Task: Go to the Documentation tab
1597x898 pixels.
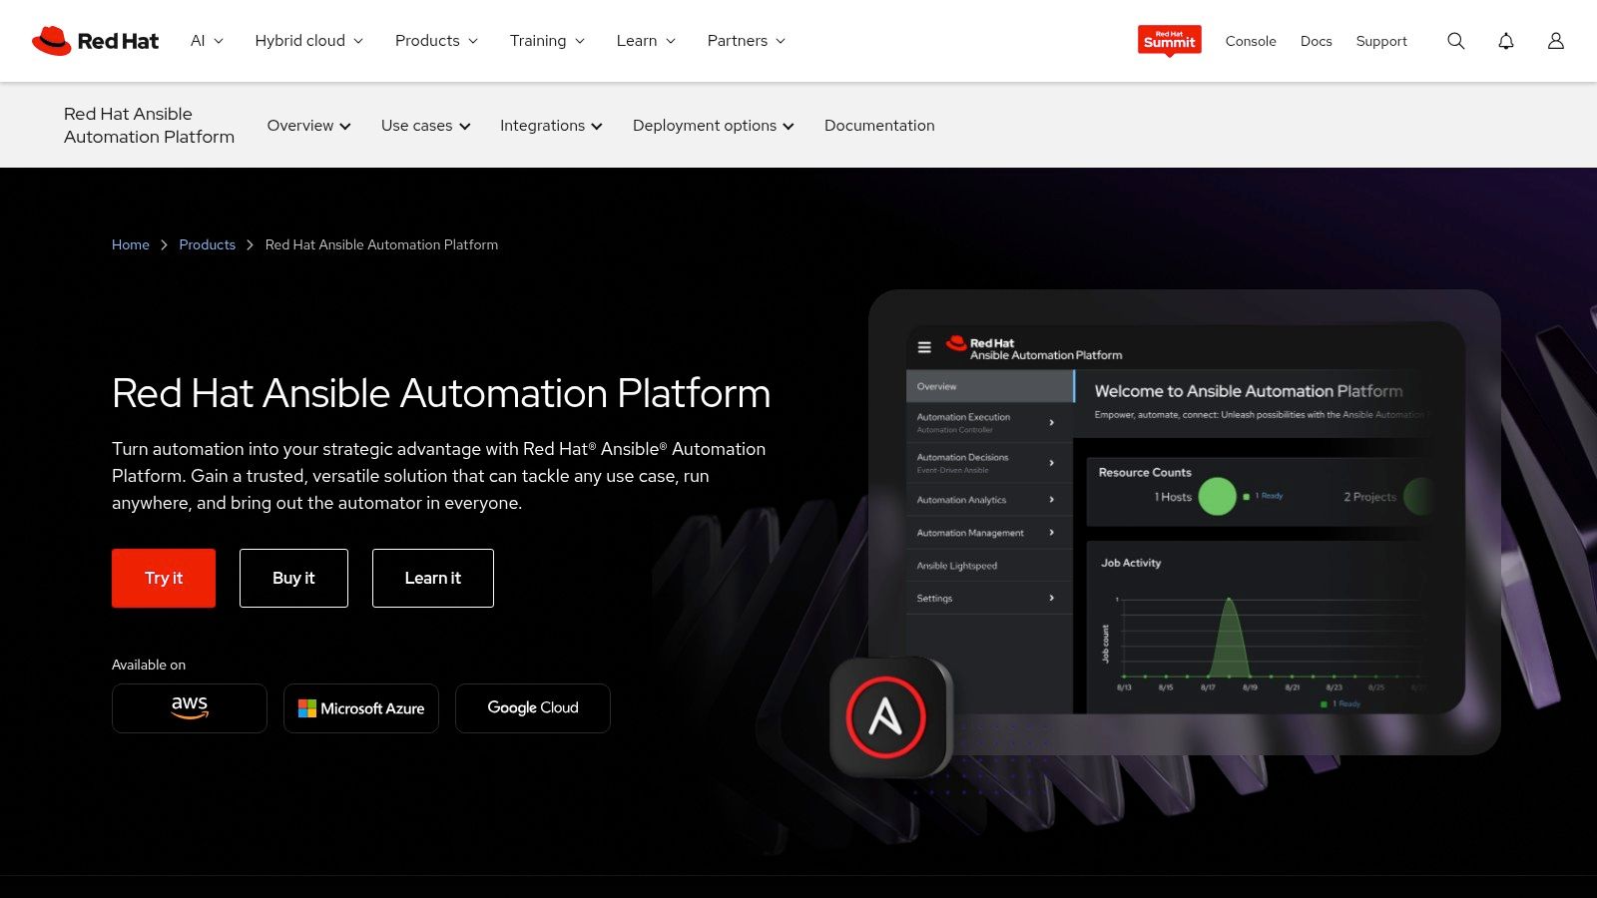Action: [x=879, y=126]
